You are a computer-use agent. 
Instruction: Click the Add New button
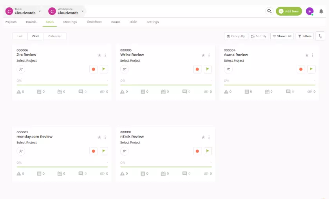click(289, 11)
